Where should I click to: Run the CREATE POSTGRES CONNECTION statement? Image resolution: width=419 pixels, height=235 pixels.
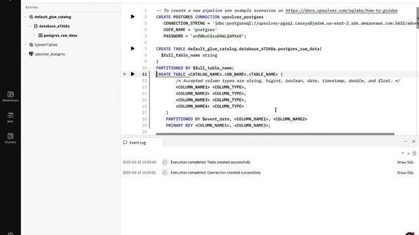pyautogui.click(x=132, y=17)
